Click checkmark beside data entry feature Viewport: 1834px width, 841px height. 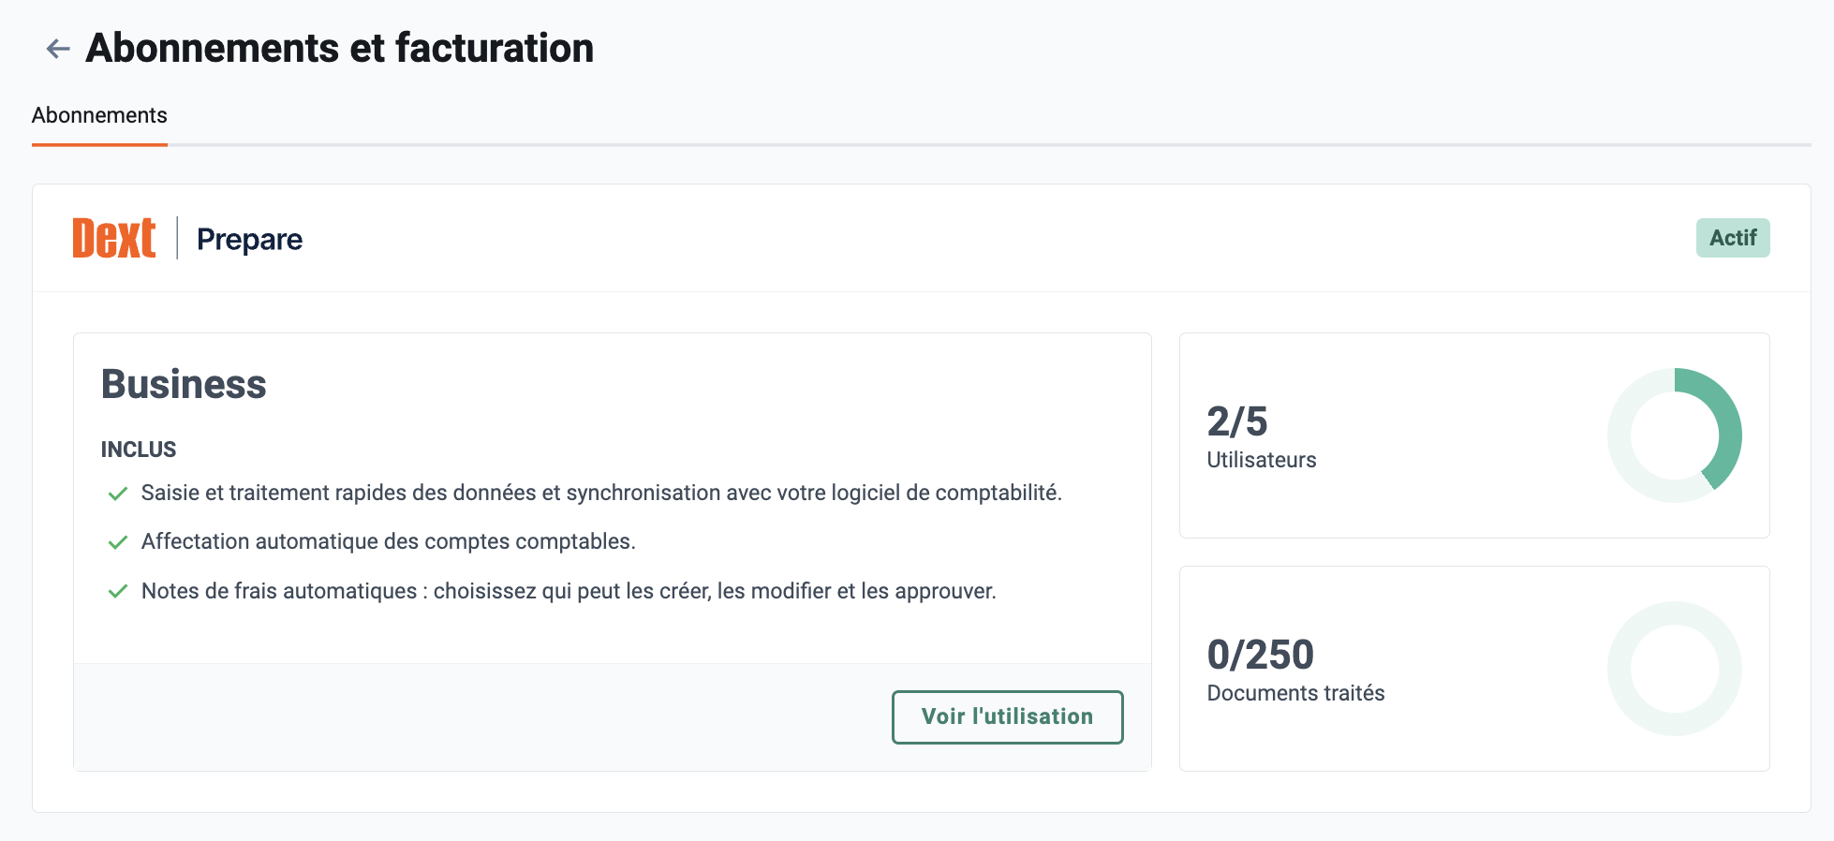click(118, 494)
